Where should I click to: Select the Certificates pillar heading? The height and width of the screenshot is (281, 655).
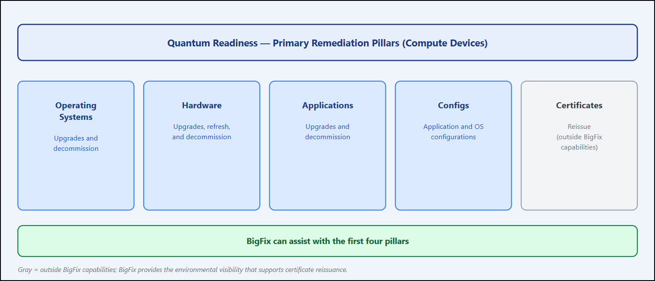579,106
